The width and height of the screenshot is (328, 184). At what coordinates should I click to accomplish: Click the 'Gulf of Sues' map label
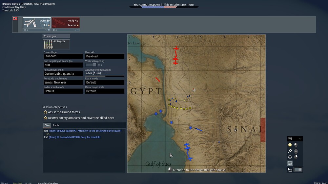(x=158, y=164)
